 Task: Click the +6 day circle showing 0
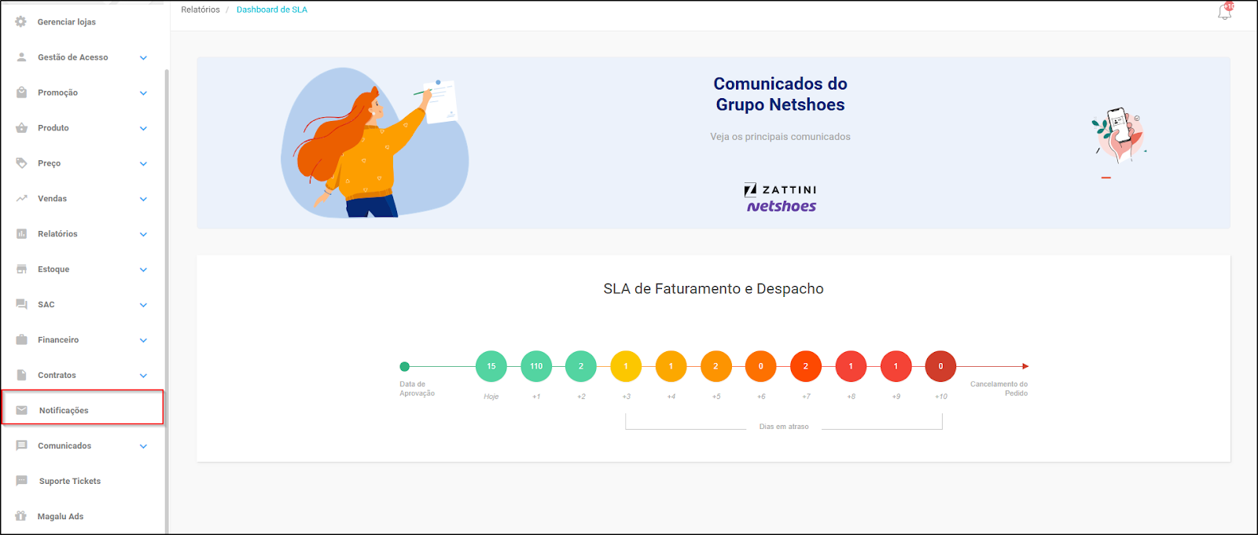(760, 366)
